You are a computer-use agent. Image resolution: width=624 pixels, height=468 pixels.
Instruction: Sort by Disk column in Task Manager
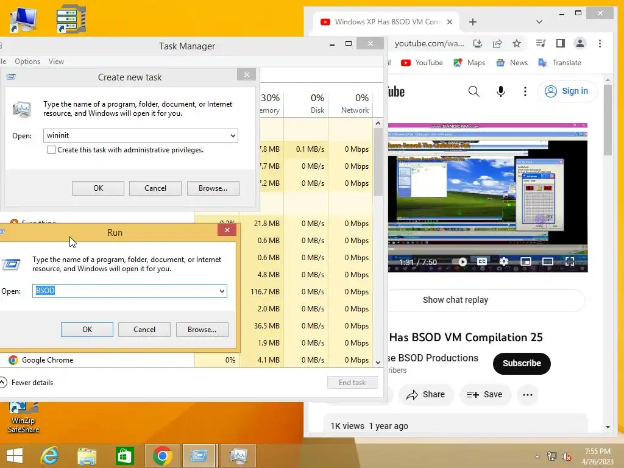(306, 104)
